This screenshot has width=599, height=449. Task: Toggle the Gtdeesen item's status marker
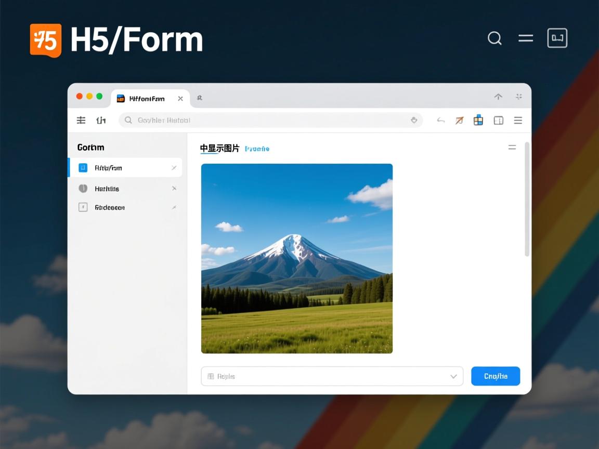175,207
